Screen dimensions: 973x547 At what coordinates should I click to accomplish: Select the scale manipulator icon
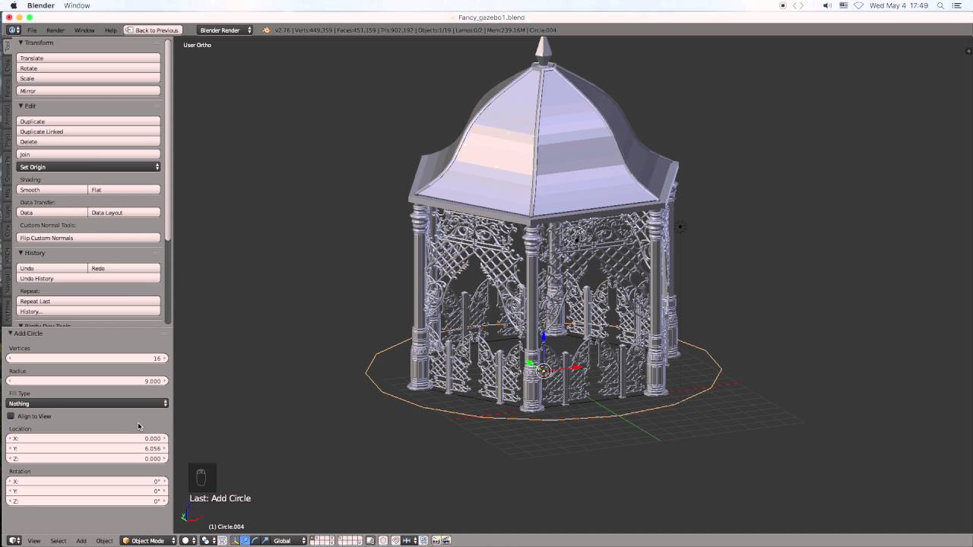point(265,540)
